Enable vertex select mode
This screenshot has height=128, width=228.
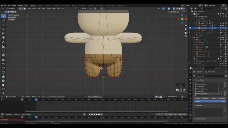[20, 9]
